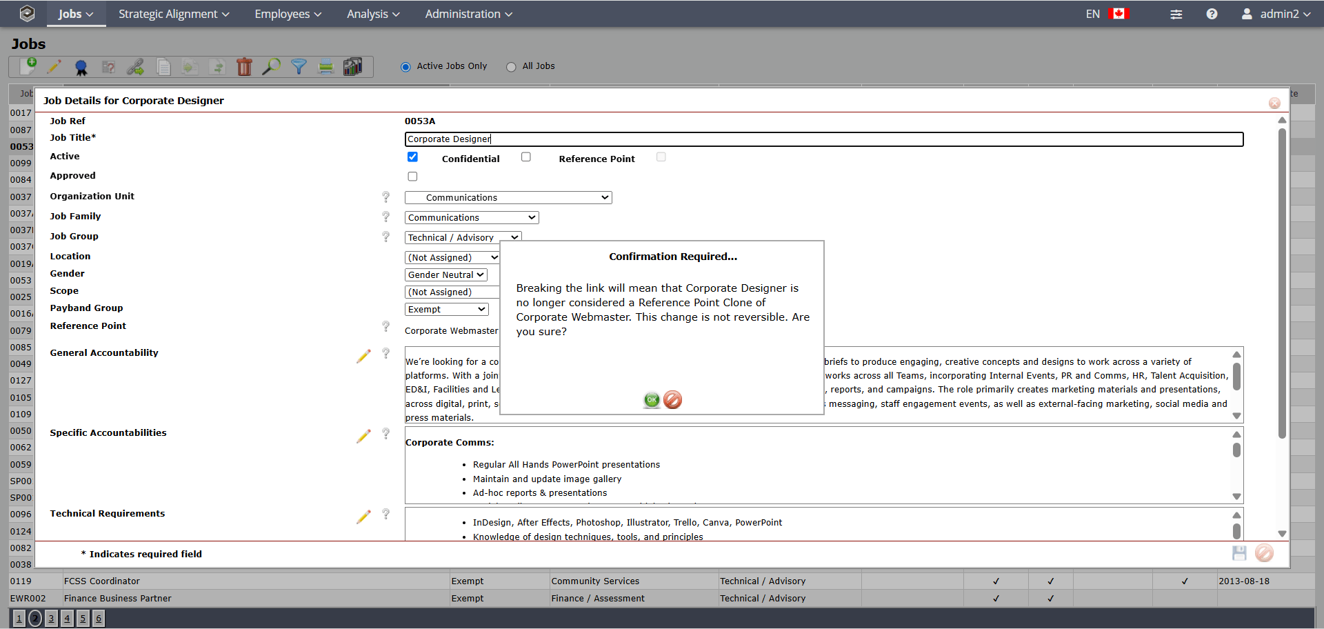Click the magnifying glass search icon
Image resolution: width=1324 pixels, height=629 pixels.
pyautogui.click(x=272, y=66)
